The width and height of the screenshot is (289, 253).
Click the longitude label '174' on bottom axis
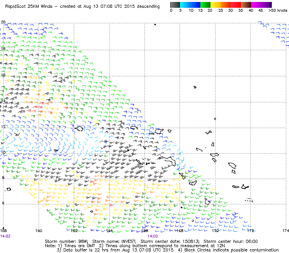tap(286, 231)
